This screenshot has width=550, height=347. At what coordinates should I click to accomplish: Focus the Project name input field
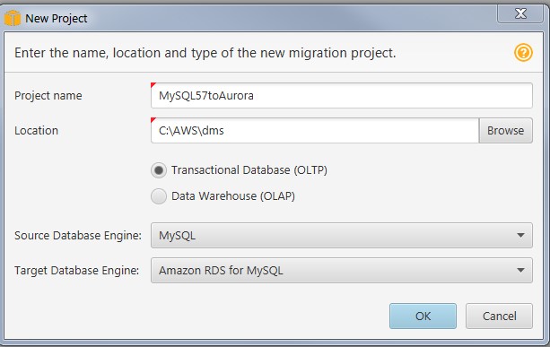point(342,95)
